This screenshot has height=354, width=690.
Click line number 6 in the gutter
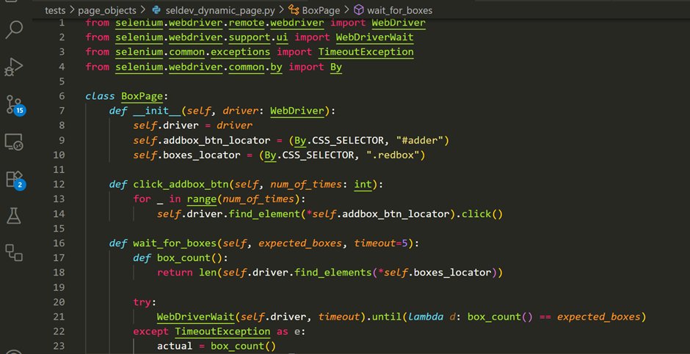[61, 96]
